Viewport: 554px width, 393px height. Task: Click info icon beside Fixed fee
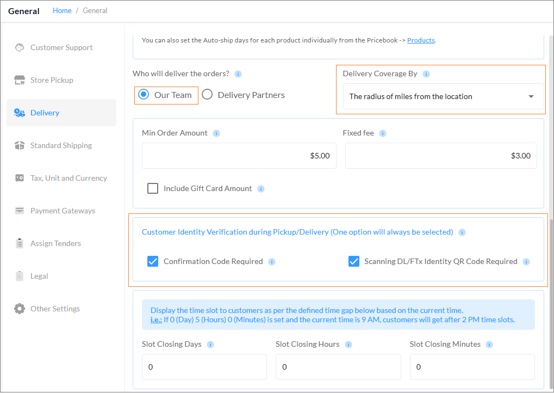pyautogui.click(x=383, y=133)
